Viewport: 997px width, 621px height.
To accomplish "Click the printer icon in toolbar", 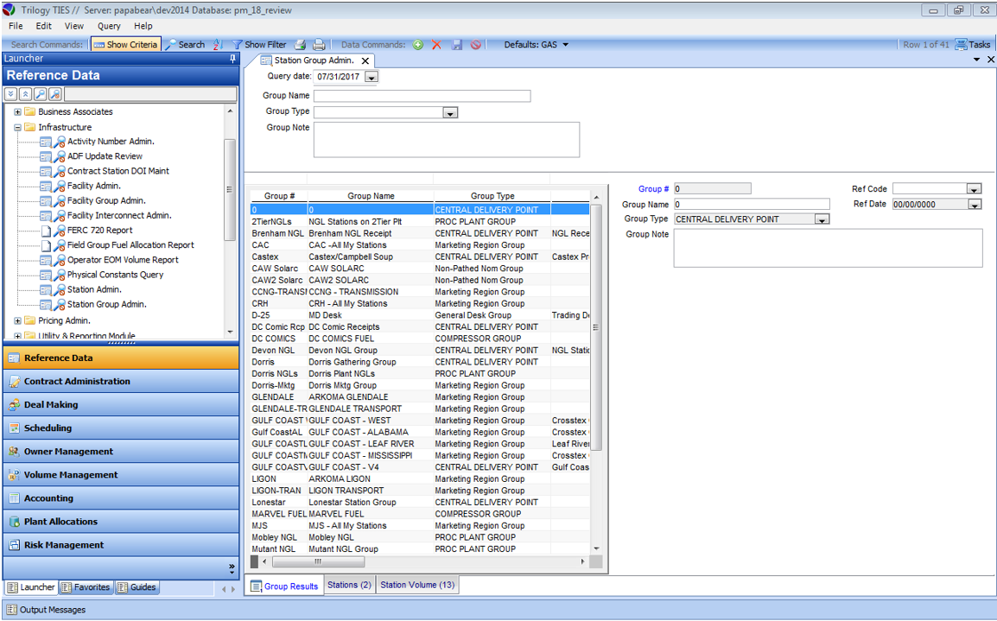I will (319, 45).
